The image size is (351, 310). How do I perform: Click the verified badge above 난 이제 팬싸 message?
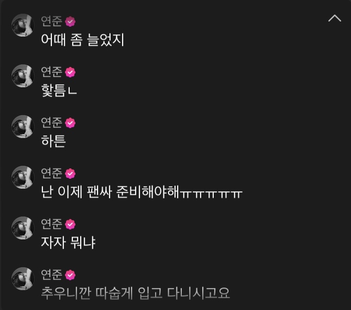click(x=70, y=174)
